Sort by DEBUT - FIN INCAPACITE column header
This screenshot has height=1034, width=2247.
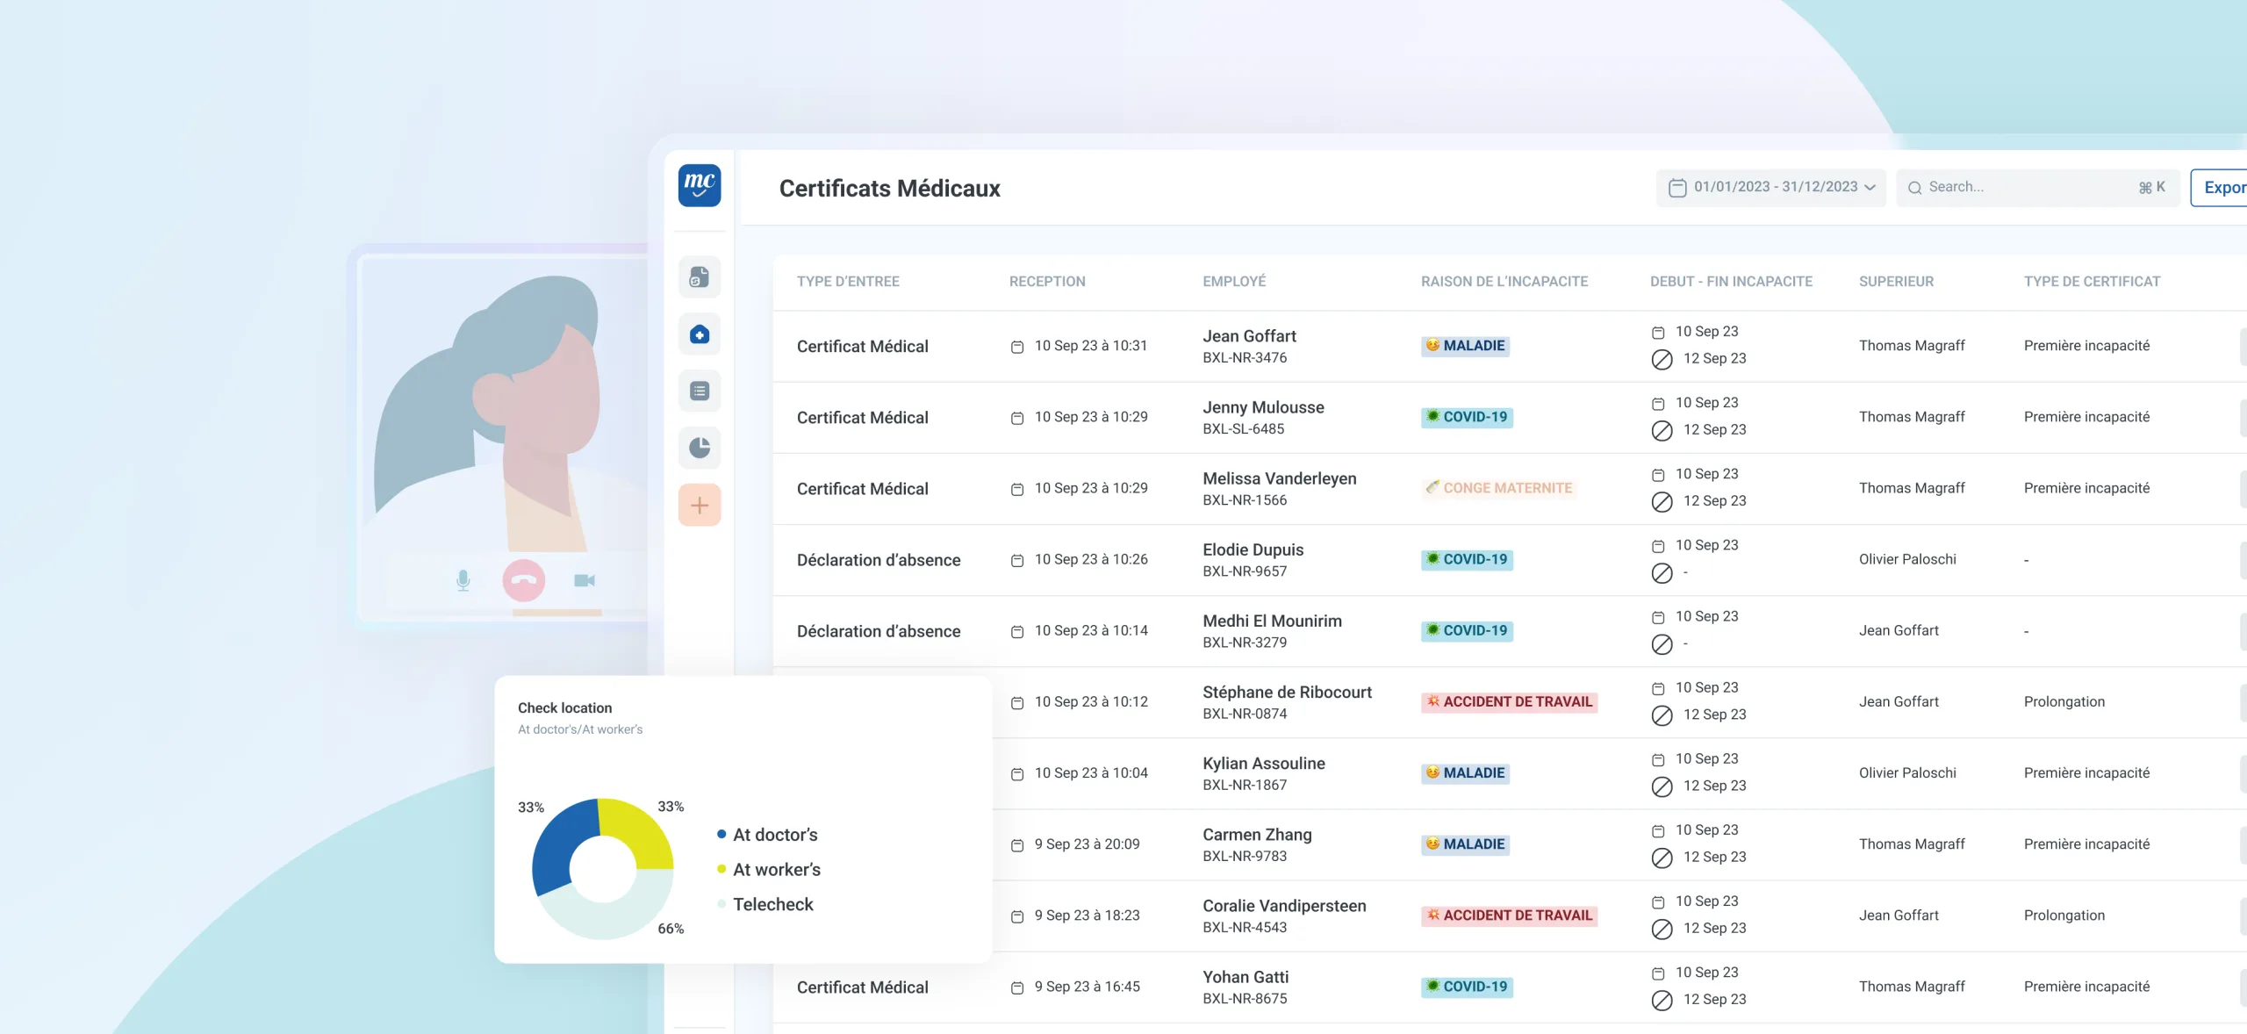1731,282
